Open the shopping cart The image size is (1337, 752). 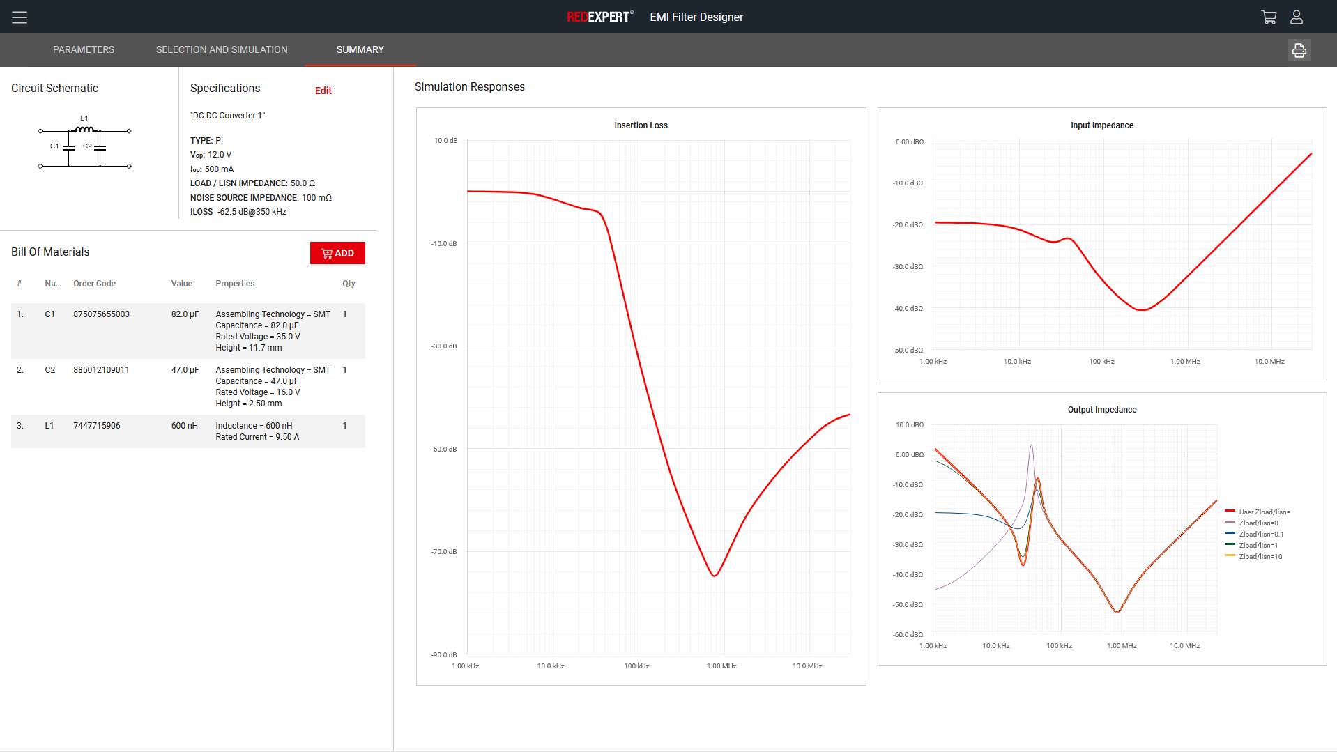[x=1269, y=17]
